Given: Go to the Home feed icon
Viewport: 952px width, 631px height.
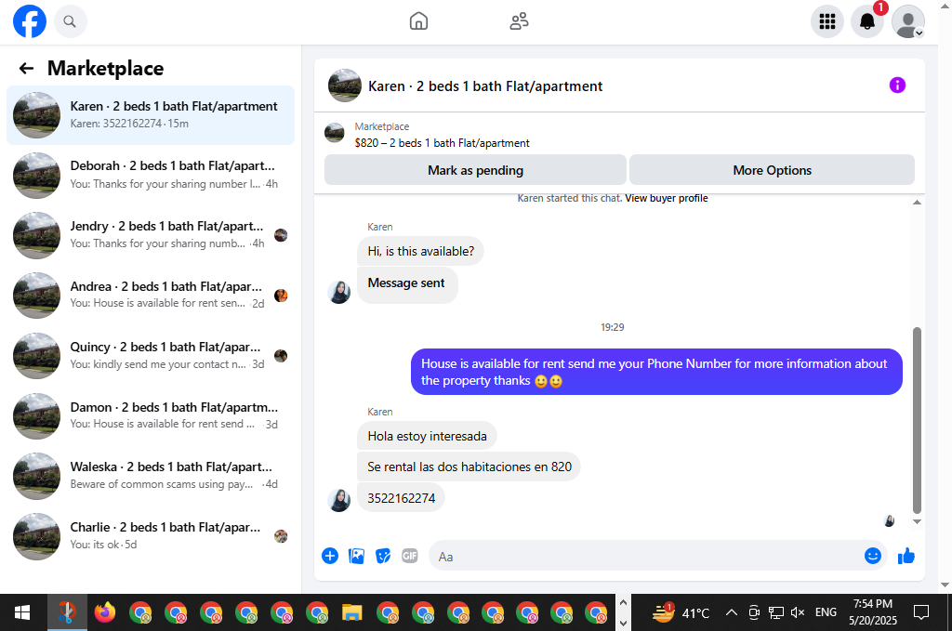Looking at the screenshot, I should pyautogui.click(x=418, y=21).
